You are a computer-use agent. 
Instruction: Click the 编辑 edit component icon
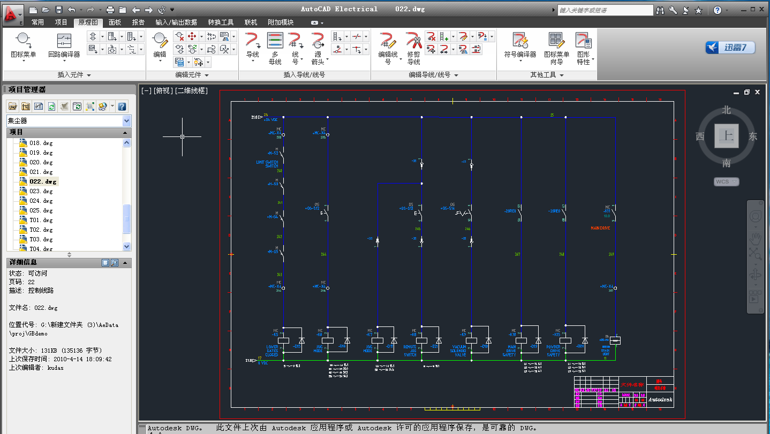pos(160,45)
